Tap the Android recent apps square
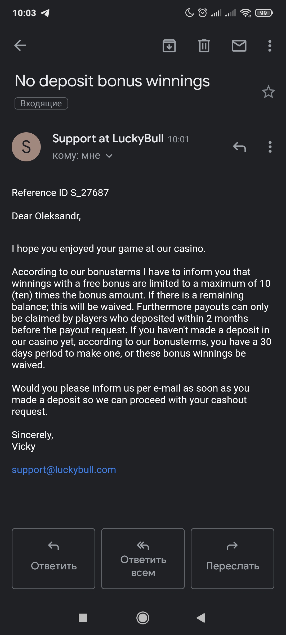 pyautogui.click(x=83, y=618)
